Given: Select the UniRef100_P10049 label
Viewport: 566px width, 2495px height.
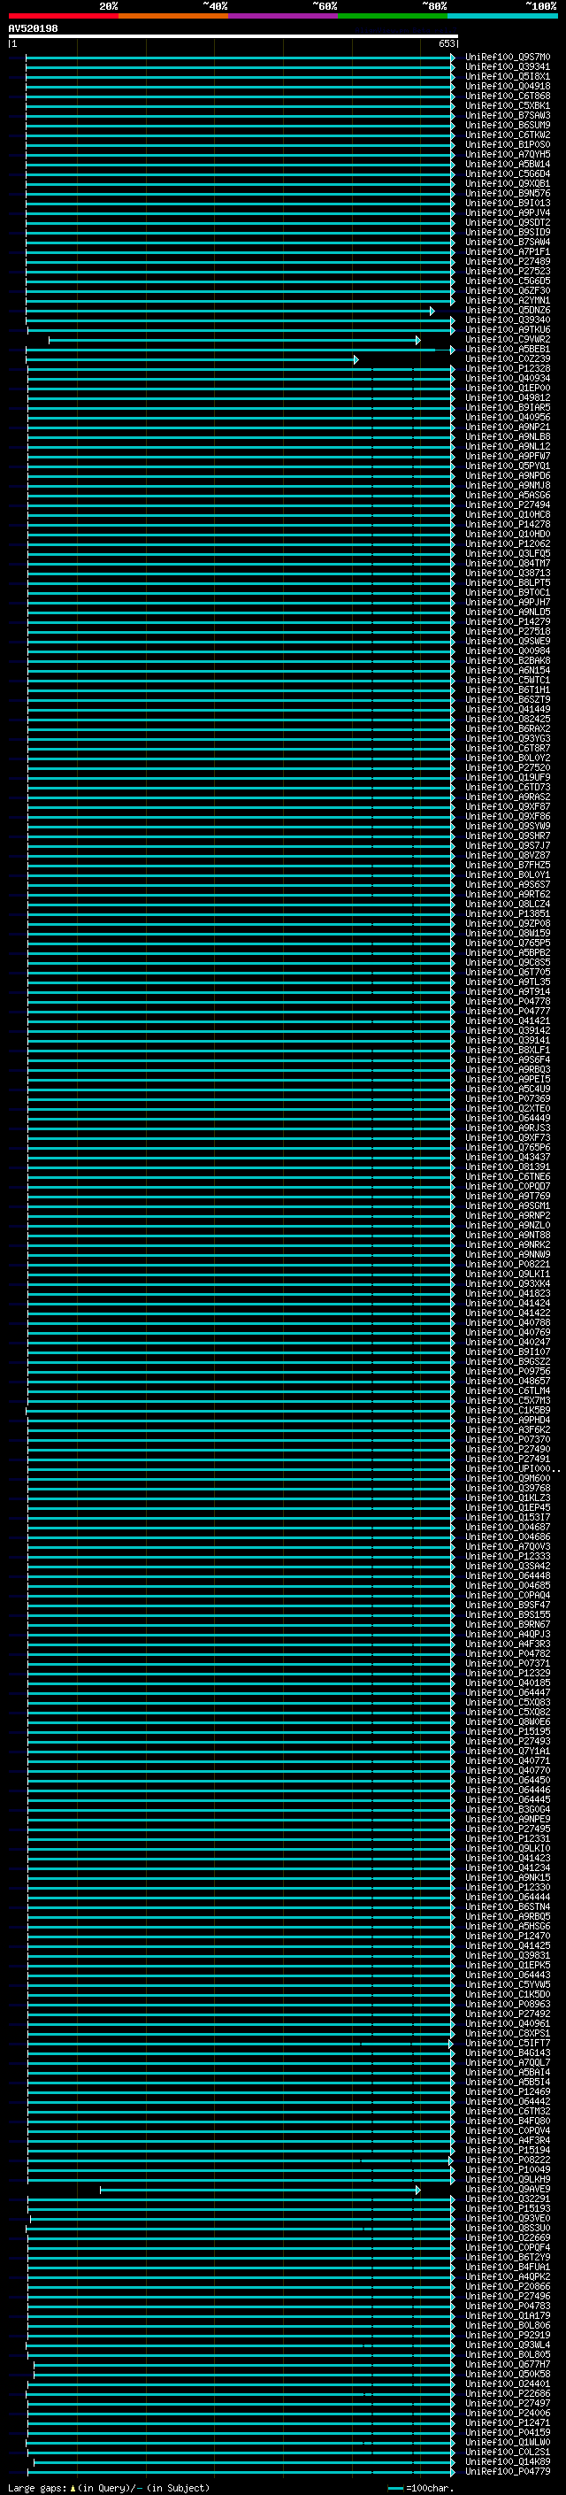Looking at the screenshot, I should 508,2169.
